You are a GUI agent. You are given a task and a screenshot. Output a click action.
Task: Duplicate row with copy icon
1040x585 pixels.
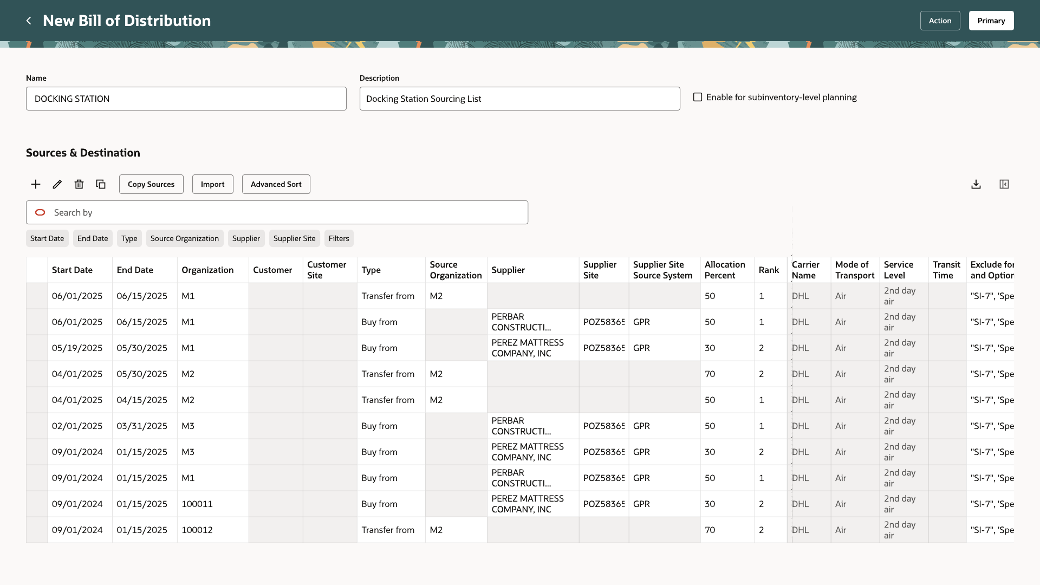(101, 184)
